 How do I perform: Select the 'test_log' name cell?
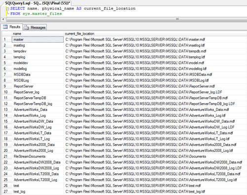(38, 192)
